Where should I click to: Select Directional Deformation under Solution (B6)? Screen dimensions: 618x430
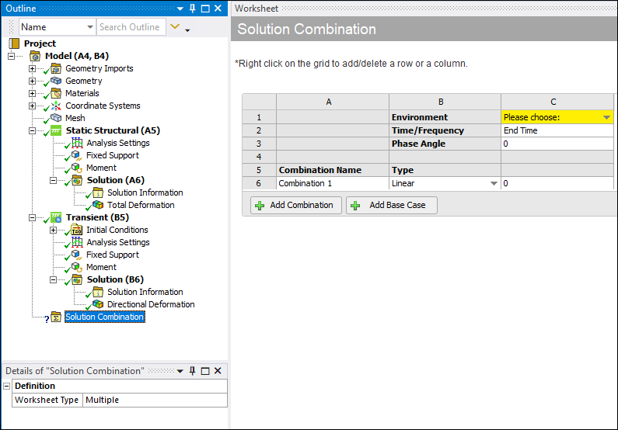[150, 304]
